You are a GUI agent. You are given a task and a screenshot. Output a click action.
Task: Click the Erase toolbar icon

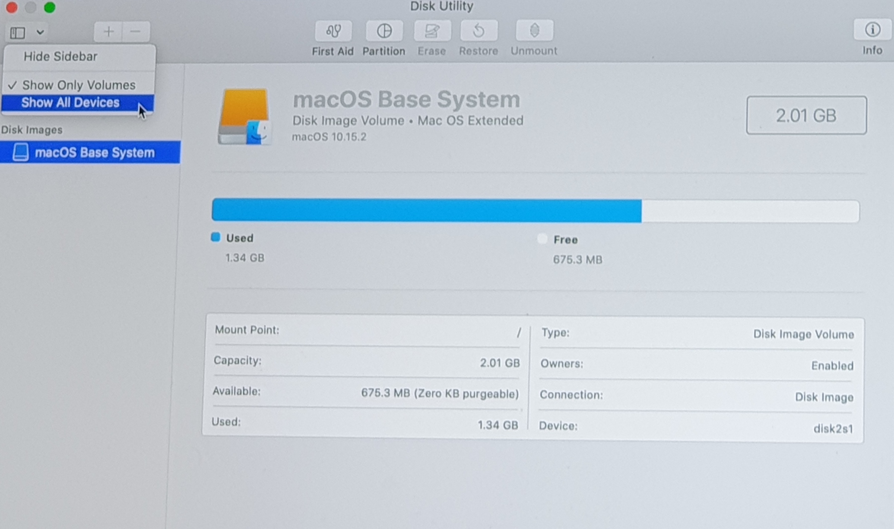[432, 31]
